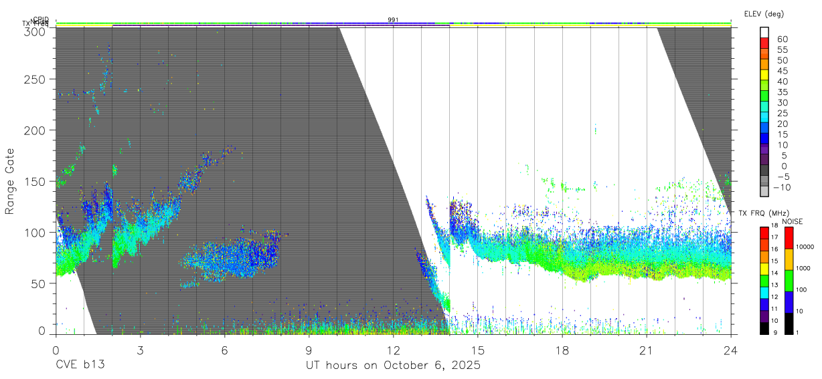The width and height of the screenshot is (822, 379).
Task: Click the 'CVE b13' radar label
Action: (x=80, y=366)
